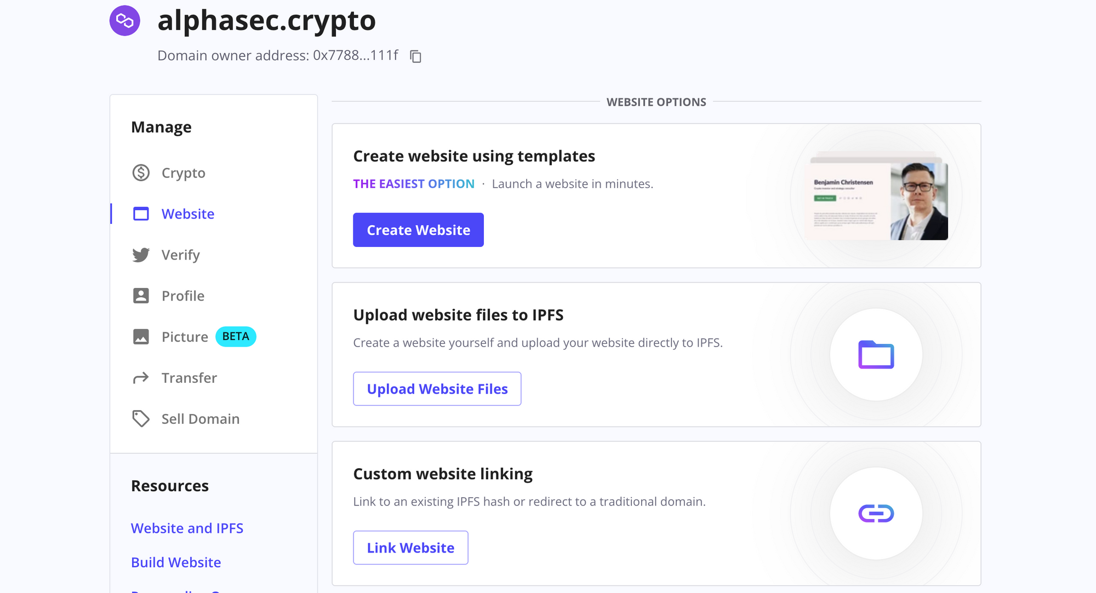Click the Website and IPFS resource link
Viewport: 1096px width, 593px height.
point(187,527)
